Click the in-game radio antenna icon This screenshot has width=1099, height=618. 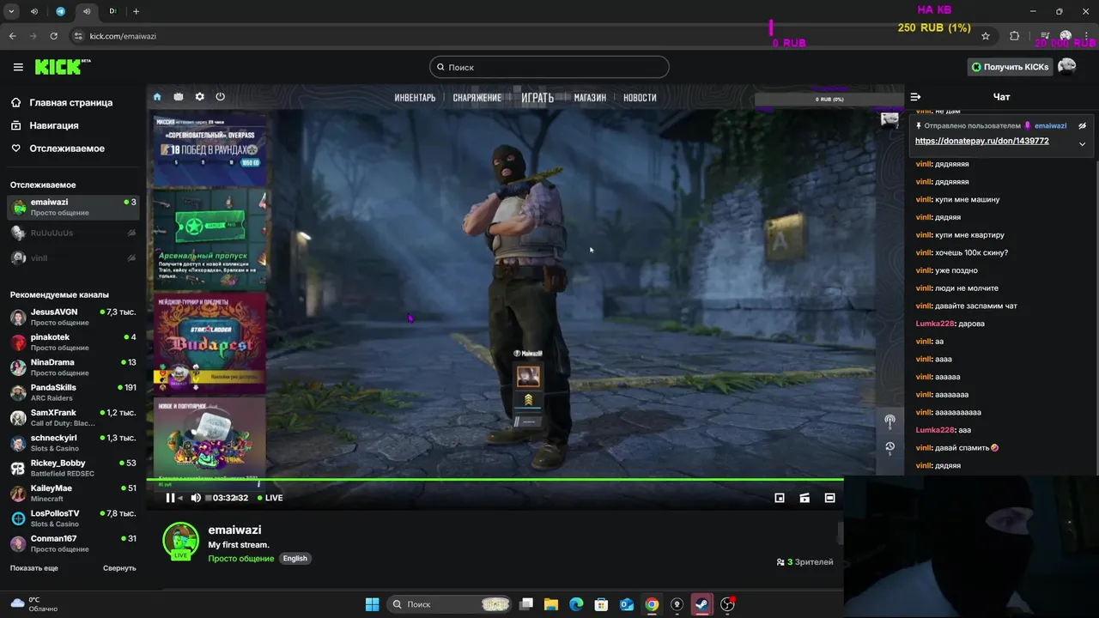pyautogui.click(x=890, y=422)
